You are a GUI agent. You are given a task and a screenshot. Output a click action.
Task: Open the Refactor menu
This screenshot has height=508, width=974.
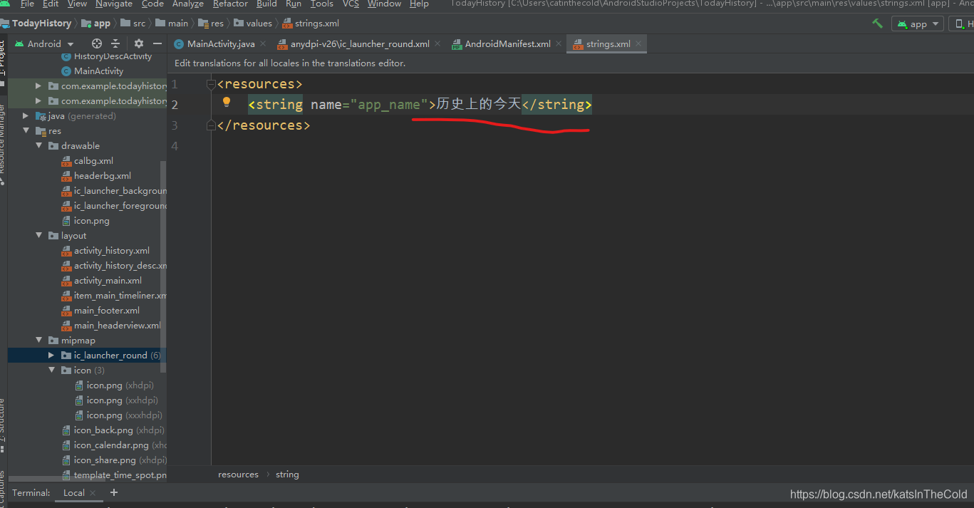pos(230,4)
